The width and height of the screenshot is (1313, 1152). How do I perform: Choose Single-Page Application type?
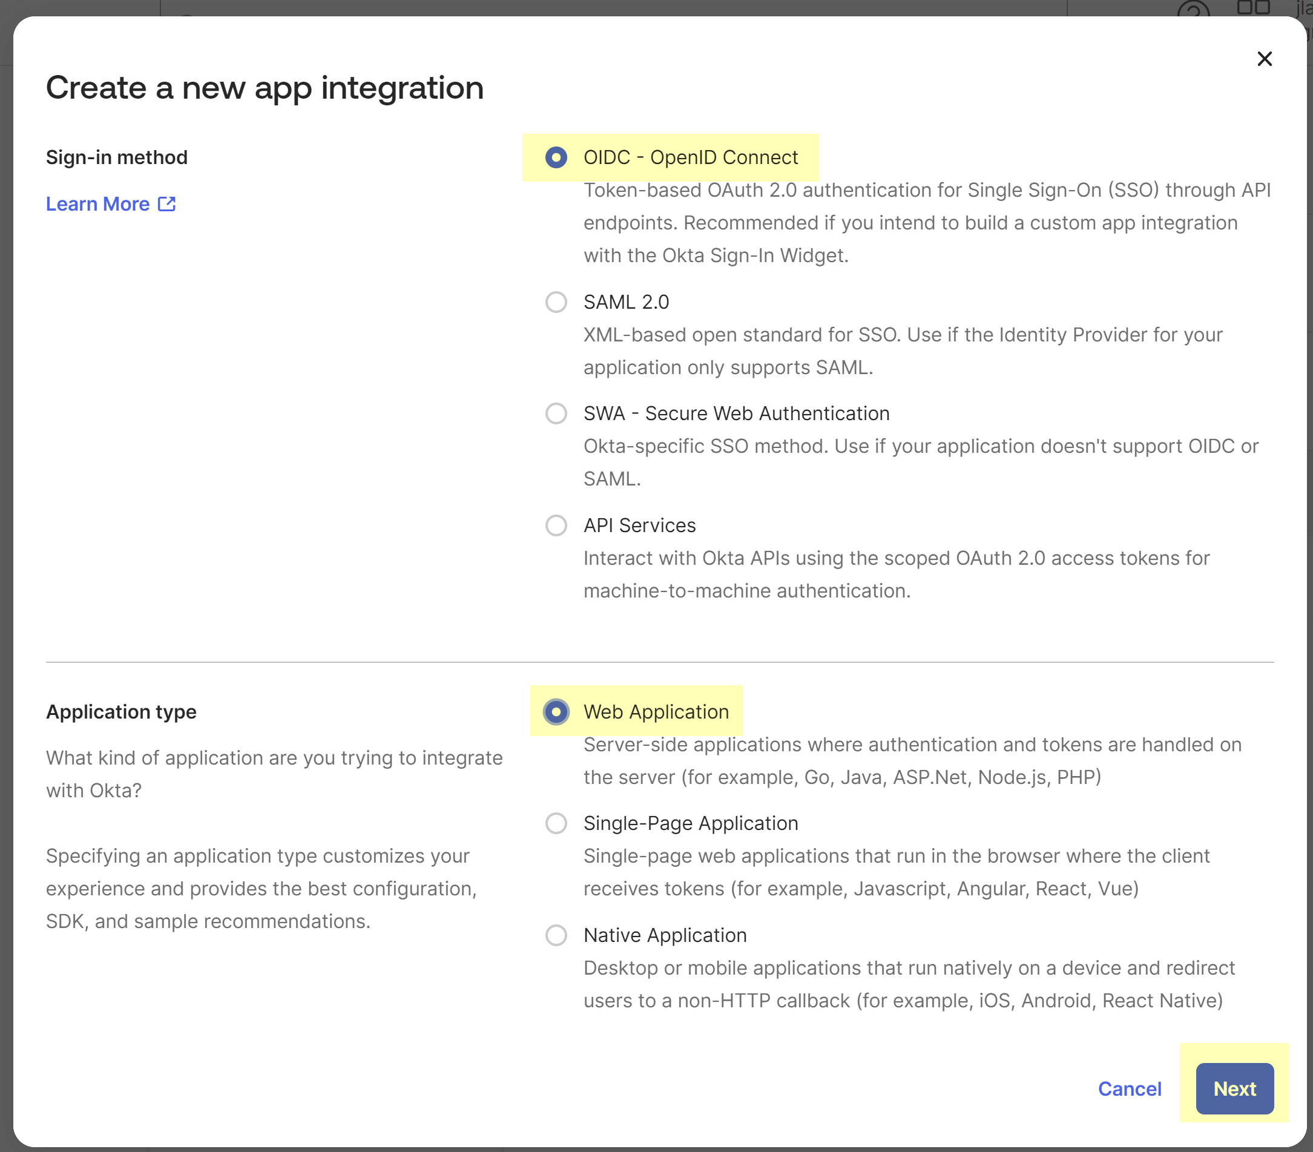(x=556, y=823)
